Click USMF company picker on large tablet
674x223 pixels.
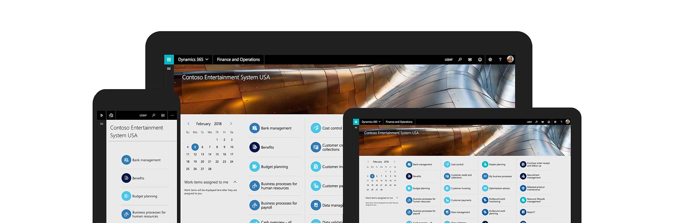[449, 59]
